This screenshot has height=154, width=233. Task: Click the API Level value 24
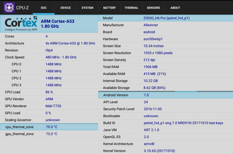[x=146, y=102]
